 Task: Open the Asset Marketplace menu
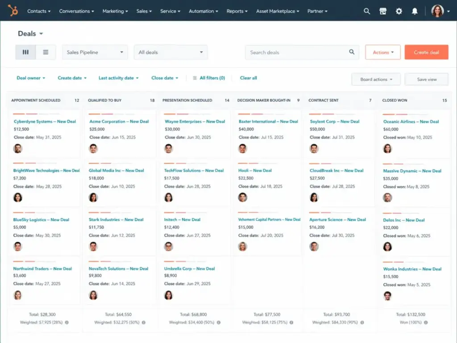(278, 11)
